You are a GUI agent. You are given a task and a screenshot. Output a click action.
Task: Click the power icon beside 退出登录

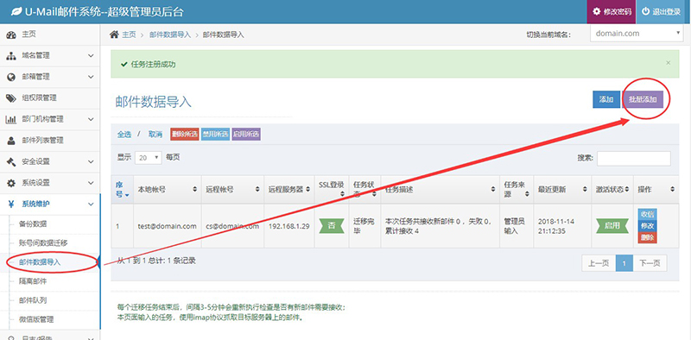click(645, 11)
